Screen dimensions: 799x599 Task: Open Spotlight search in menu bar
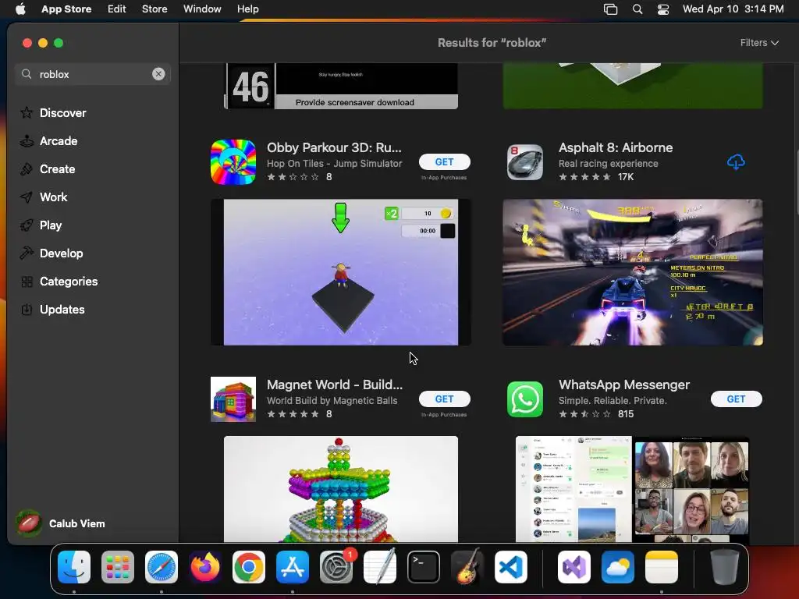pos(637,9)
